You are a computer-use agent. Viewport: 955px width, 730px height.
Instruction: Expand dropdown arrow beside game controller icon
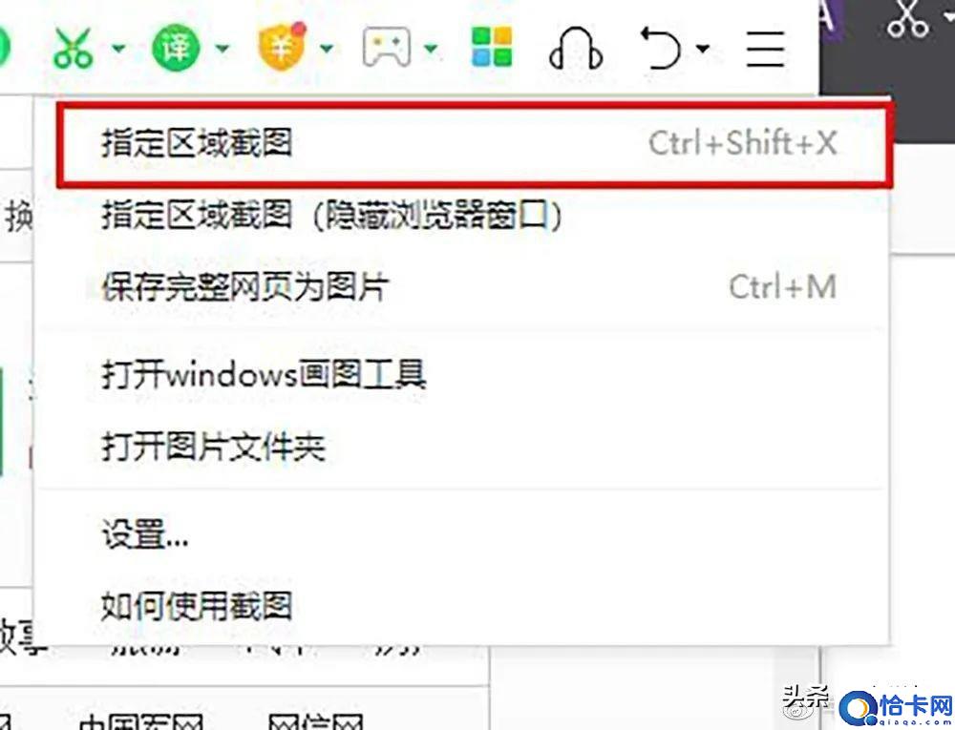pyautogui.click(x=432, y=48)
